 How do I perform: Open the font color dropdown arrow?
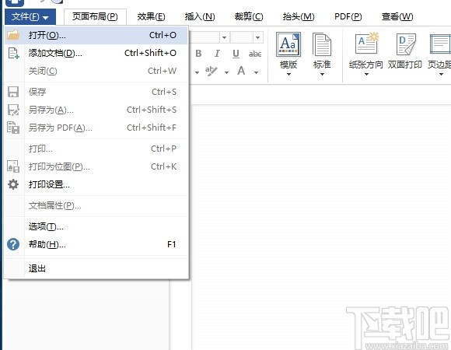click(x=256, y=72)
